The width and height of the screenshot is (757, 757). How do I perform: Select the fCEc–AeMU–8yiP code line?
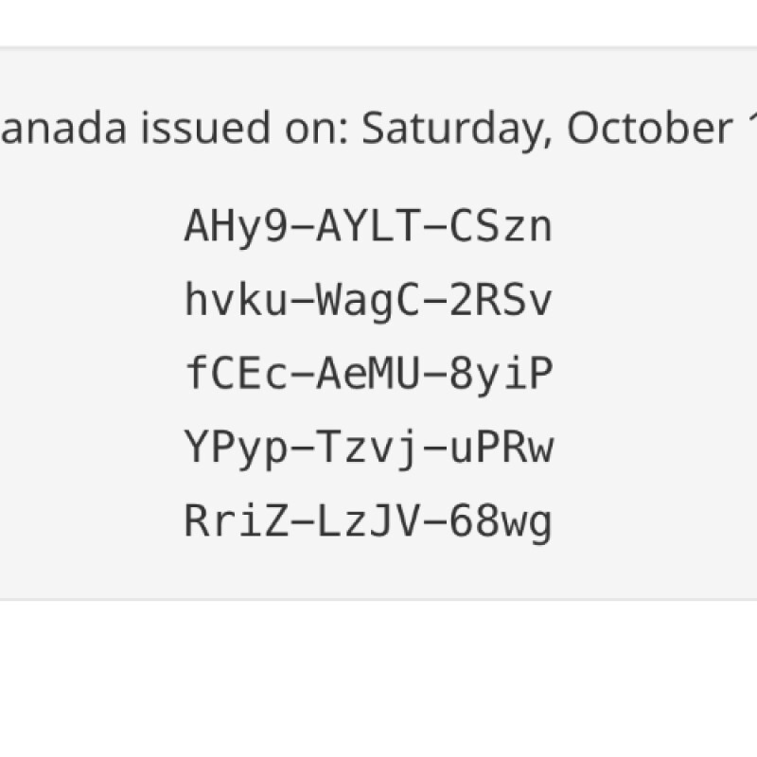[368, 375]
